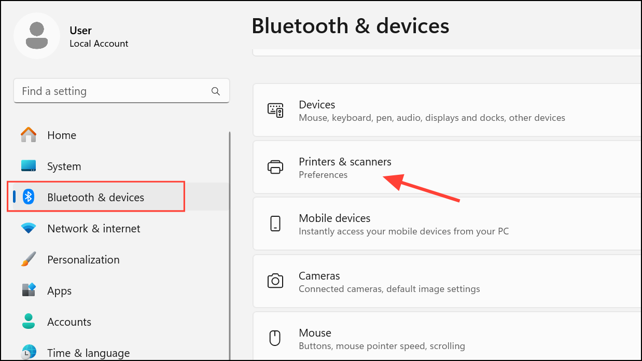Screen dimensions: 642x361
Task: Click the Network & internet Wi-Fi icon
Action: (x=29, y=228)
